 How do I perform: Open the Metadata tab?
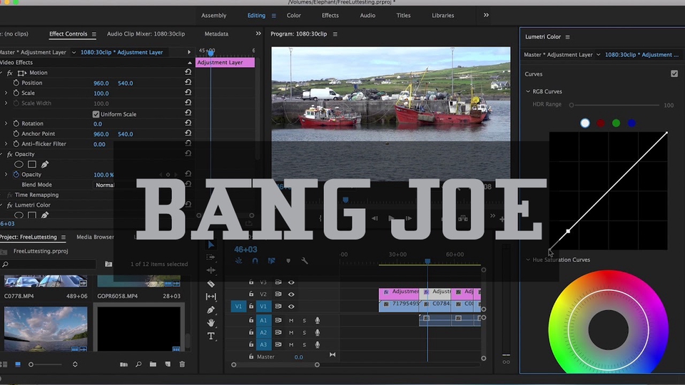(x=216, y=34)
